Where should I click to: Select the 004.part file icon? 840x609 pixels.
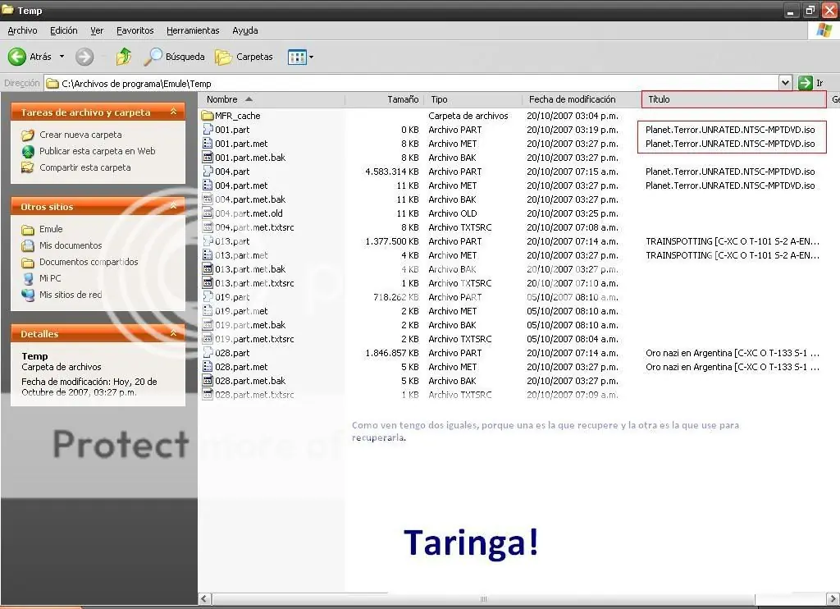[208, 171]
